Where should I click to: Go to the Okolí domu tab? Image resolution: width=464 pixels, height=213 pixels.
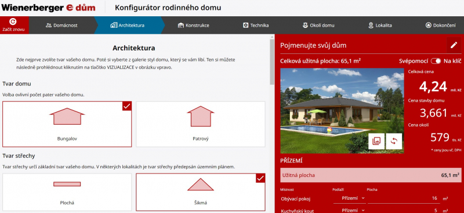click(318, 25)
